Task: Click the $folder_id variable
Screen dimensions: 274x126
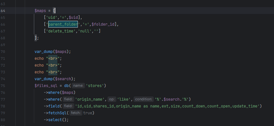Action: pyautogui.click(x=103, y=24)
